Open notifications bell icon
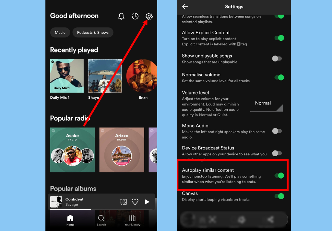332x231 pixels. coord(121,16)
